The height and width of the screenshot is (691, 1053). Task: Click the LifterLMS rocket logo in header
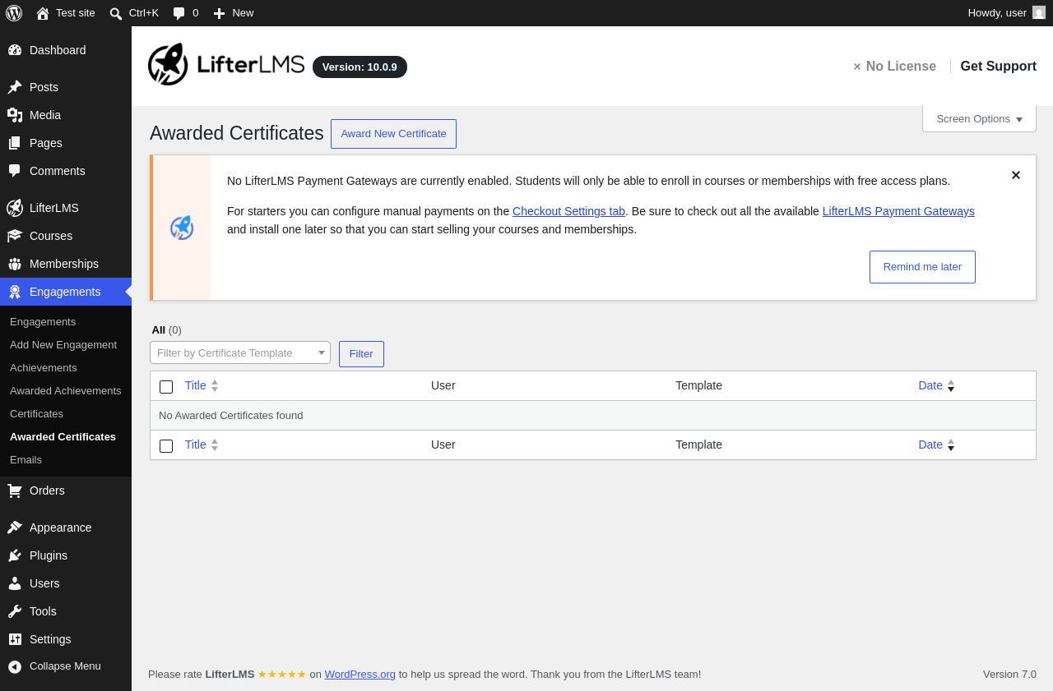pyautogui.click(x=226, y=64)
